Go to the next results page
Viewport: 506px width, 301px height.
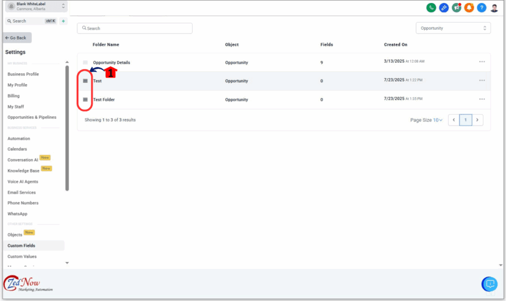click(477, 120)
